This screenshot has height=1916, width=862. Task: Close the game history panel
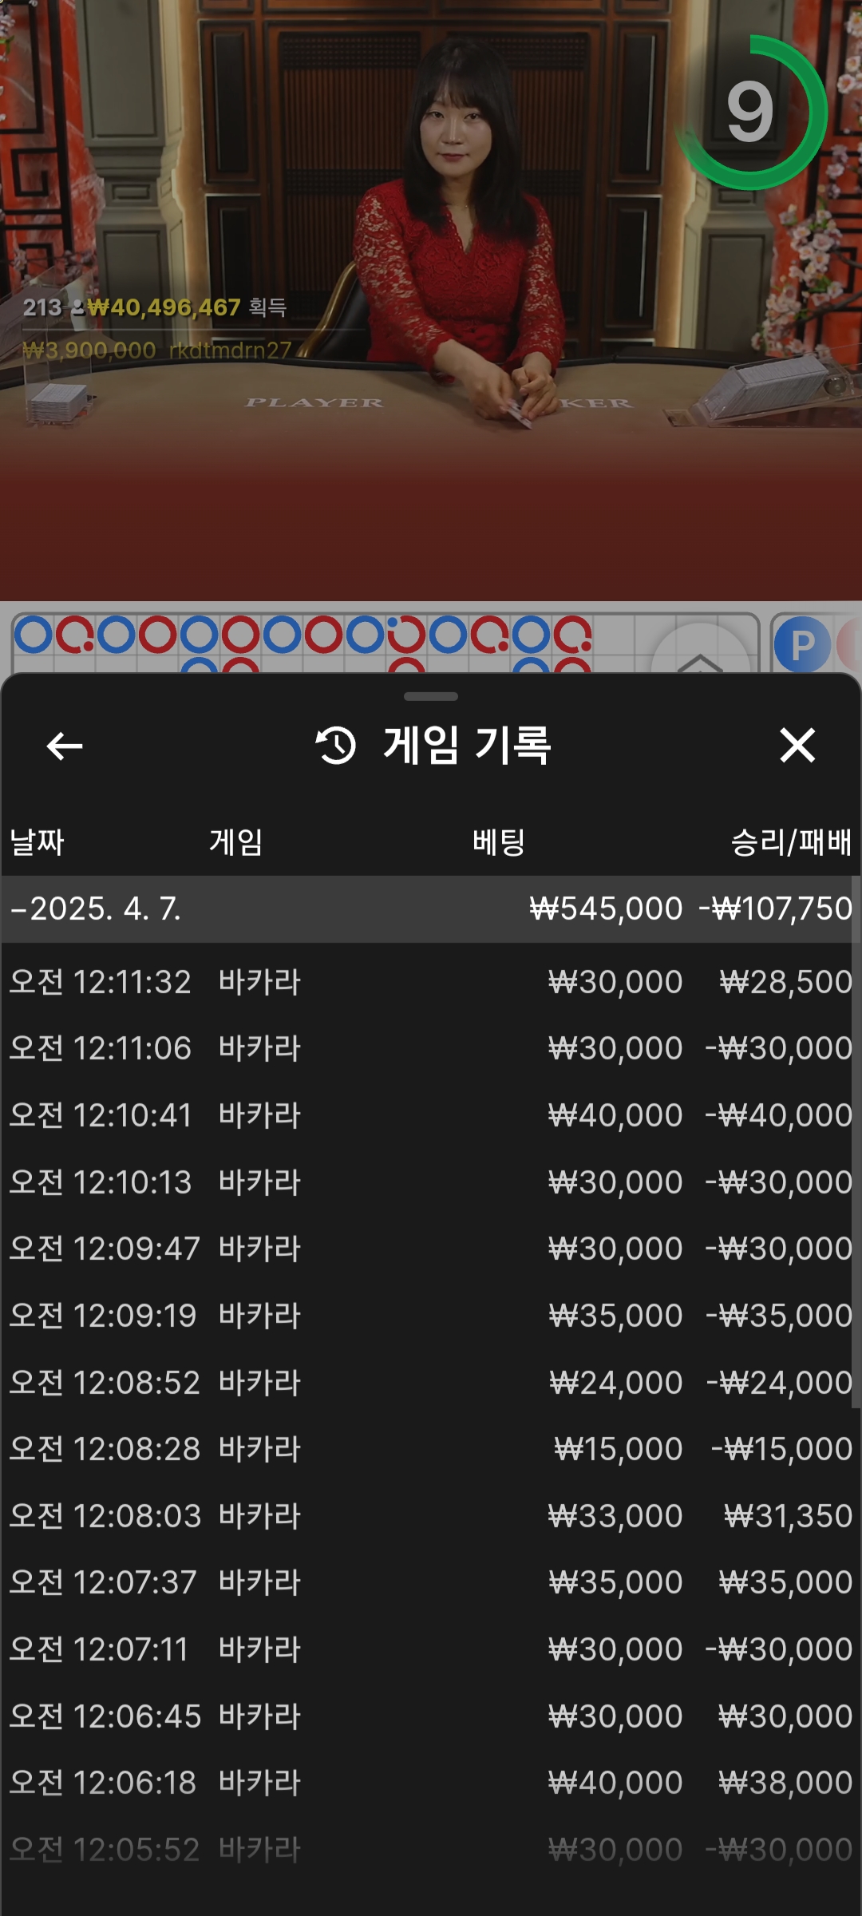[x=797, y=746]
